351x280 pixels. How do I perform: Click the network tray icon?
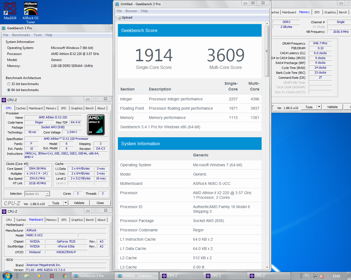click(315, 276)
